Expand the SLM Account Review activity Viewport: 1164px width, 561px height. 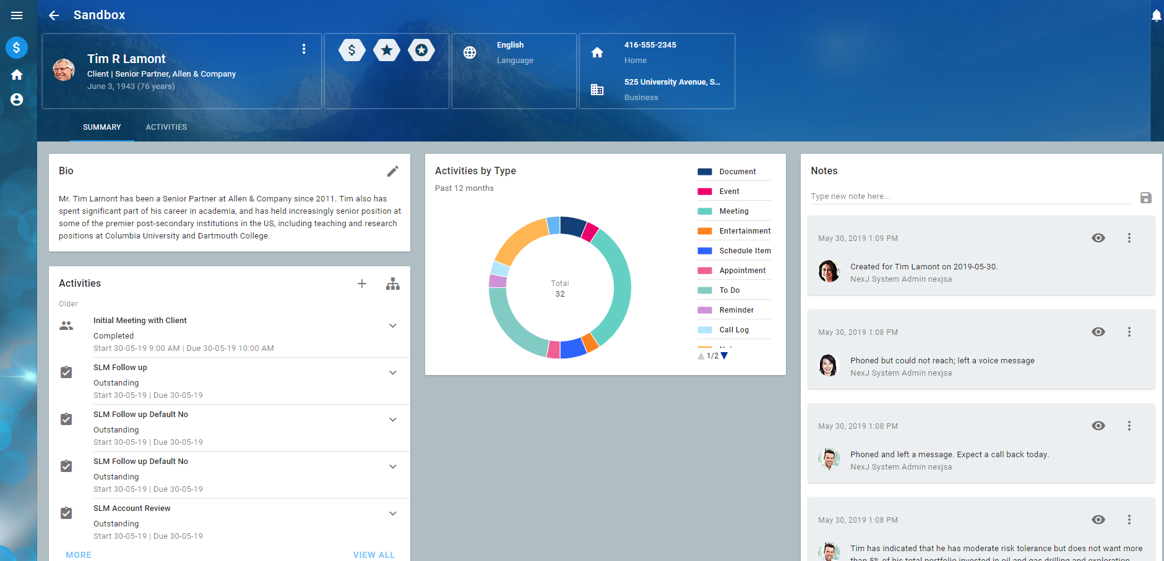pyautogui.click(x=392, y=513)
